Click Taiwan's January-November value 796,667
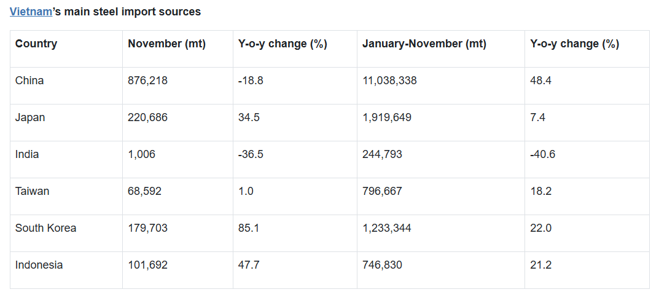The image size is (659, 300). coord(382,191)
